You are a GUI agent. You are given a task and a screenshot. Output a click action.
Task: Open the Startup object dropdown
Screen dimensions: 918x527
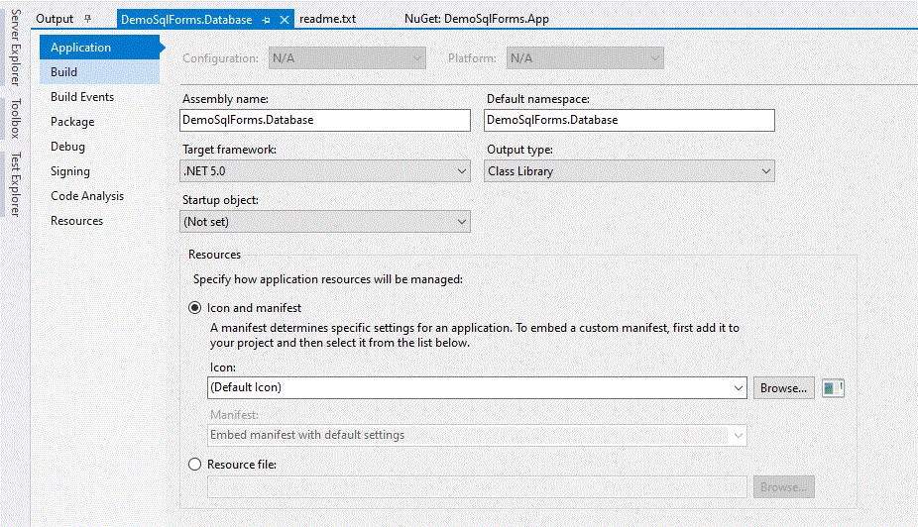[x=325, y=222]
